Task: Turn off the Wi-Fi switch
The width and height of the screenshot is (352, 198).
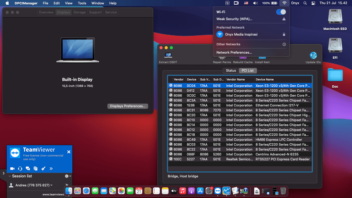Action: tap(281, 12)
